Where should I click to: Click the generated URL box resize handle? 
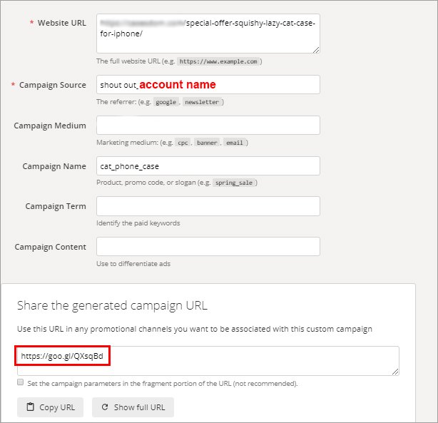click(x=394, y=371)
